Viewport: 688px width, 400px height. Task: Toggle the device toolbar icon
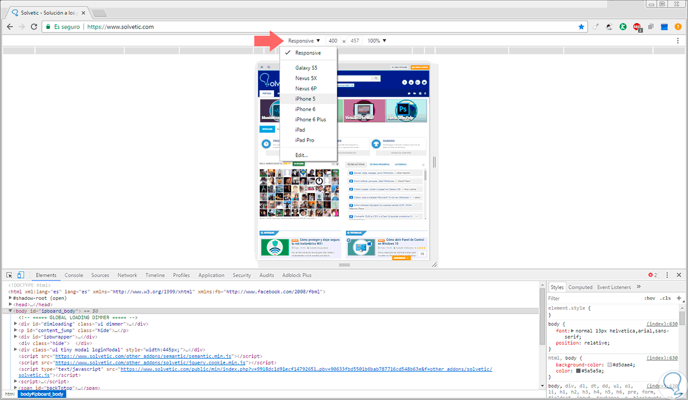click(20, 275)
